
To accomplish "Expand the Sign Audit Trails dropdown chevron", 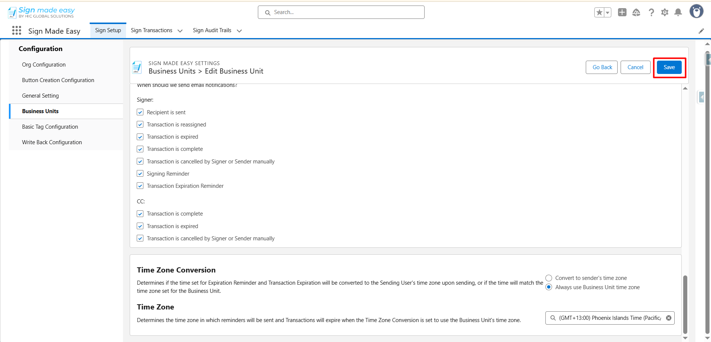I will point(239,31).
